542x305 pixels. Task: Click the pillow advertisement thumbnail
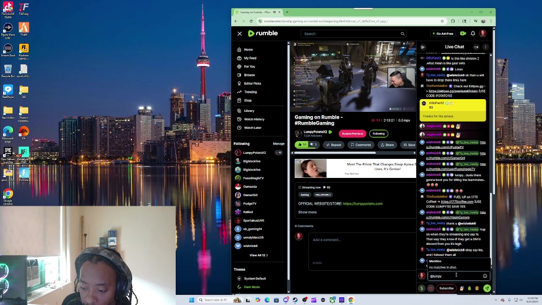point(311,168)
